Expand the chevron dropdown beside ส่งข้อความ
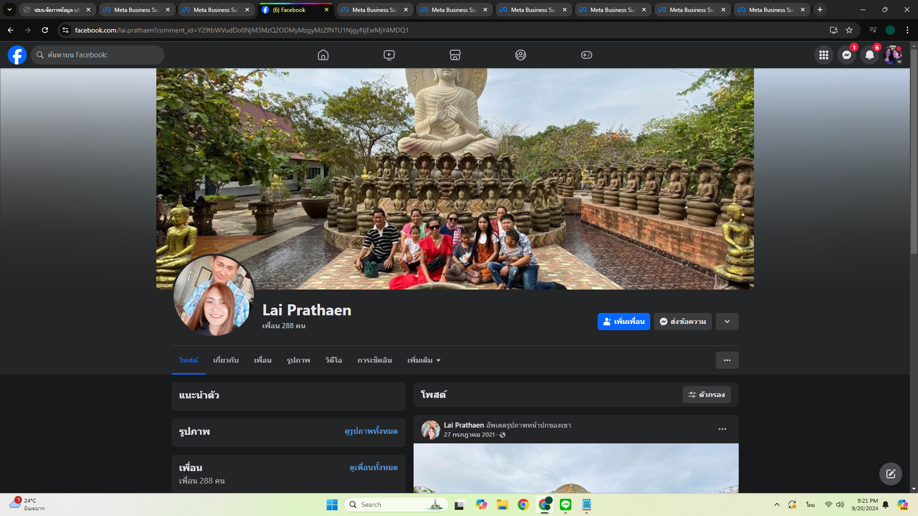 [x=727, y=322]
